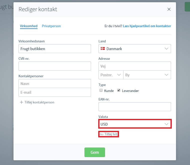The width and height of the screenshot is (190, 165).
Task: Switch to the Privatperson tab
Action: point(51,26)
